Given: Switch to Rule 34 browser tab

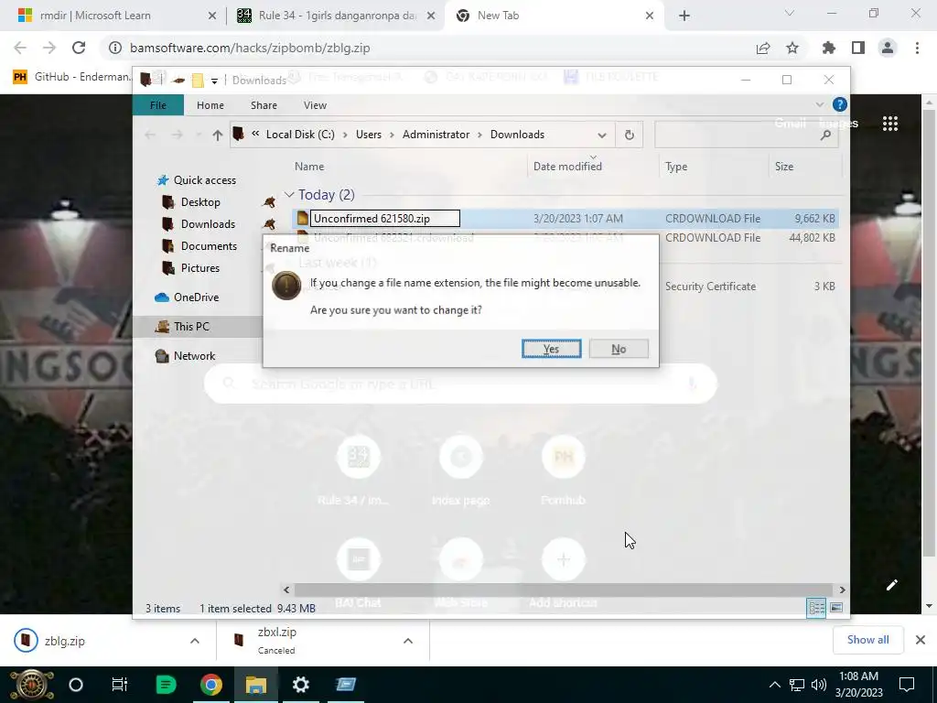Looking at the screenshot, I should [x=336, y=16].
